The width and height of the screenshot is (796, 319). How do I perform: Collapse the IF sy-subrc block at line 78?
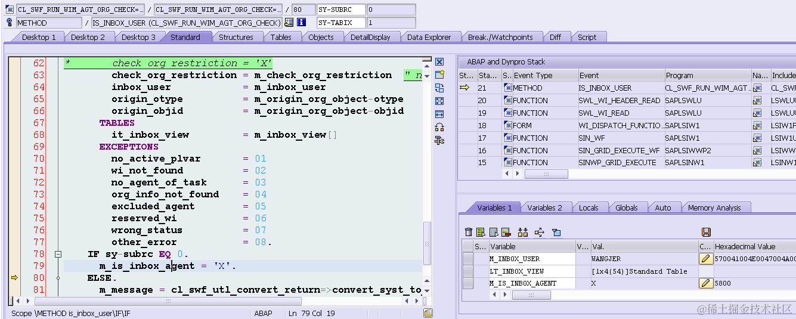58,254
